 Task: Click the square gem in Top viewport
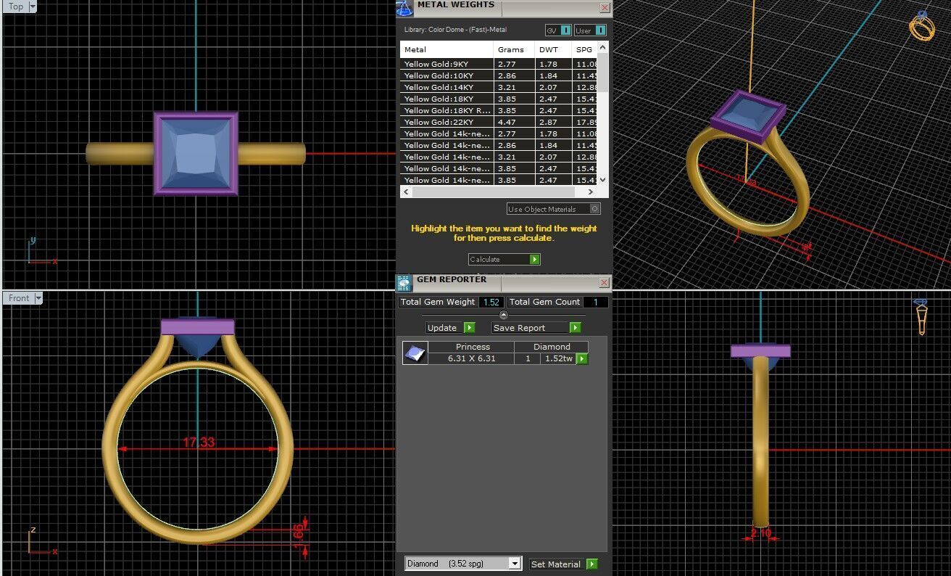[196, 153]
